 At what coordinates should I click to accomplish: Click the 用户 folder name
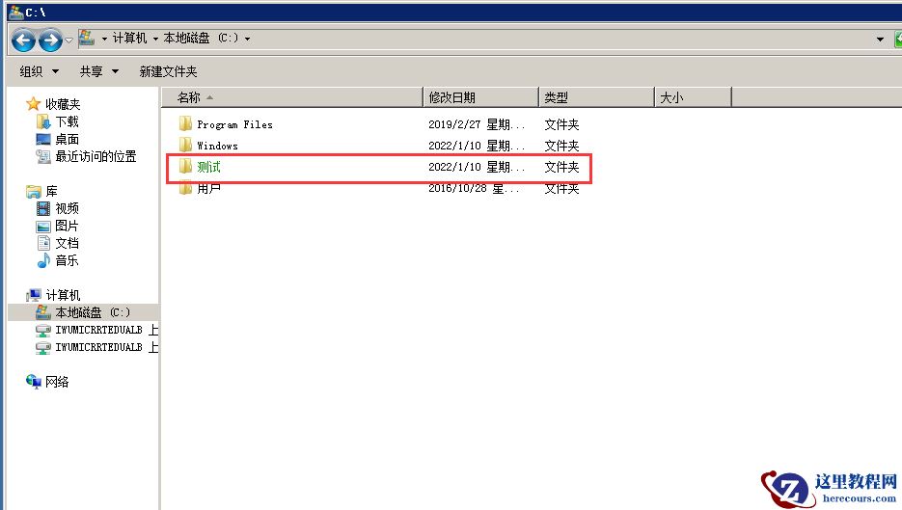(208, 188)
